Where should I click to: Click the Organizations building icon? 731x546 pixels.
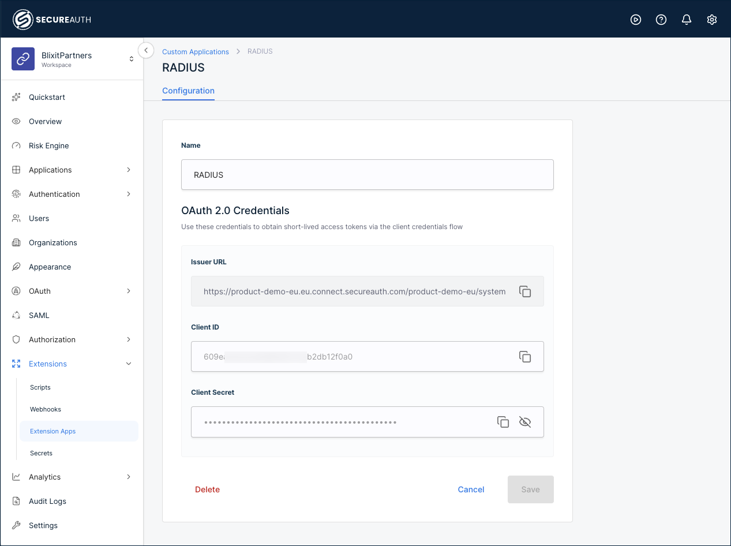(16, 242)
